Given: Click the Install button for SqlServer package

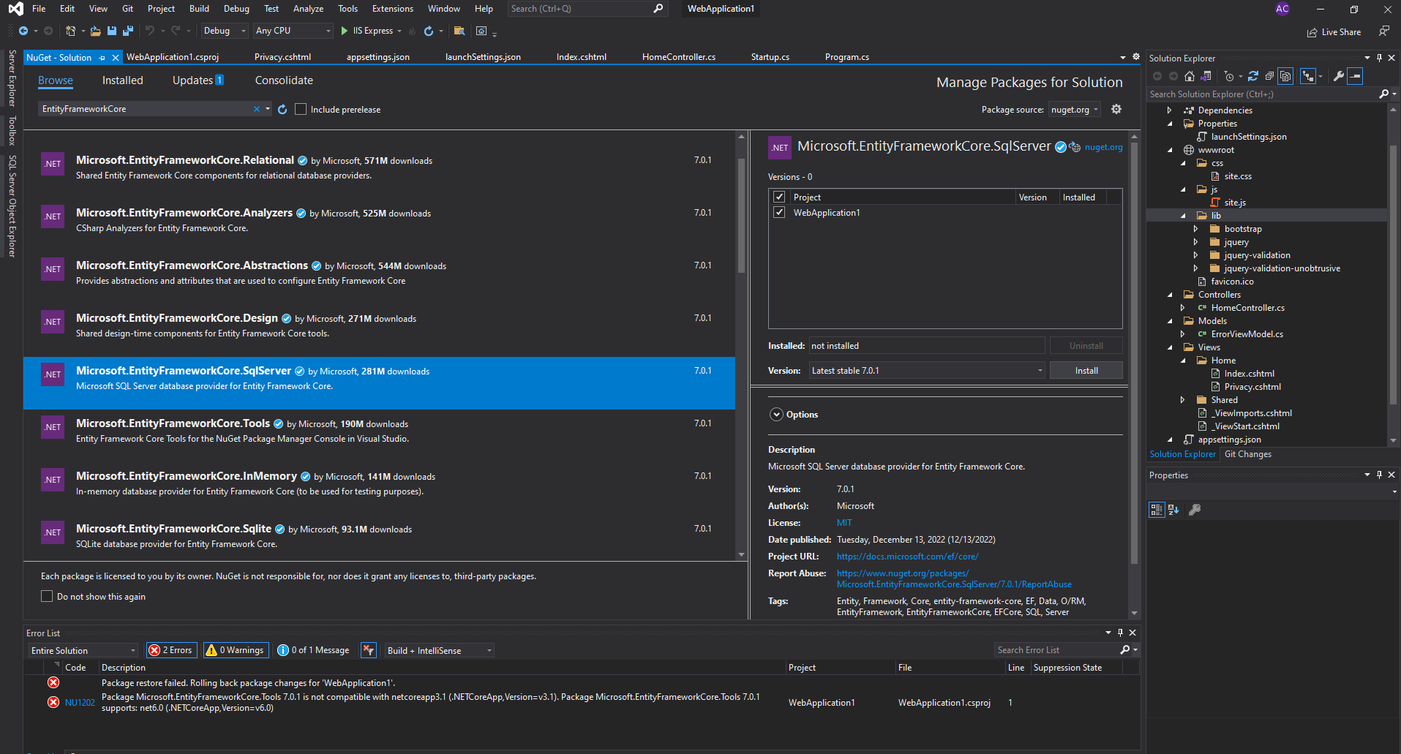Looking at the screenshot, I should (1086, 370).
